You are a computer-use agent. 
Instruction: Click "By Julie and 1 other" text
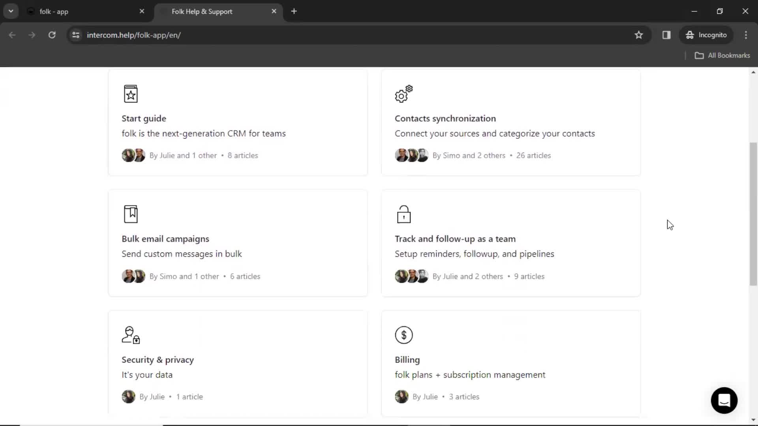183,155
